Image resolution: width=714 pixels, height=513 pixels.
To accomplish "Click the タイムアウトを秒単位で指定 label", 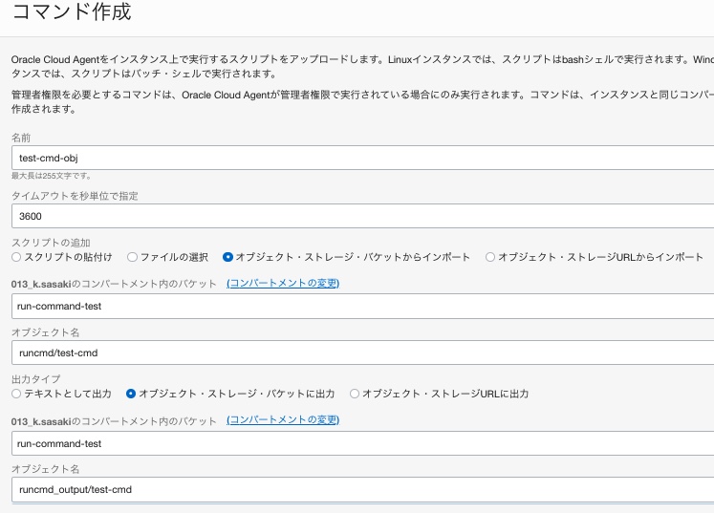I will pos(76,196).
